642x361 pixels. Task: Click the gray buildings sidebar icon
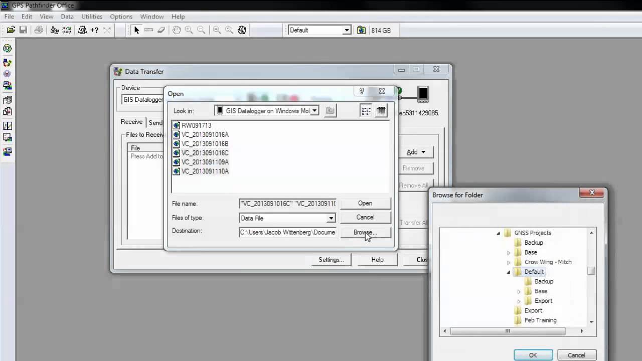(x=8, y=100)
